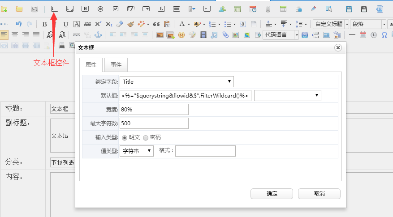This screenshot has width=393, height=217.
Task: Confirm with the 确定 button
Action: coord(272,194)
